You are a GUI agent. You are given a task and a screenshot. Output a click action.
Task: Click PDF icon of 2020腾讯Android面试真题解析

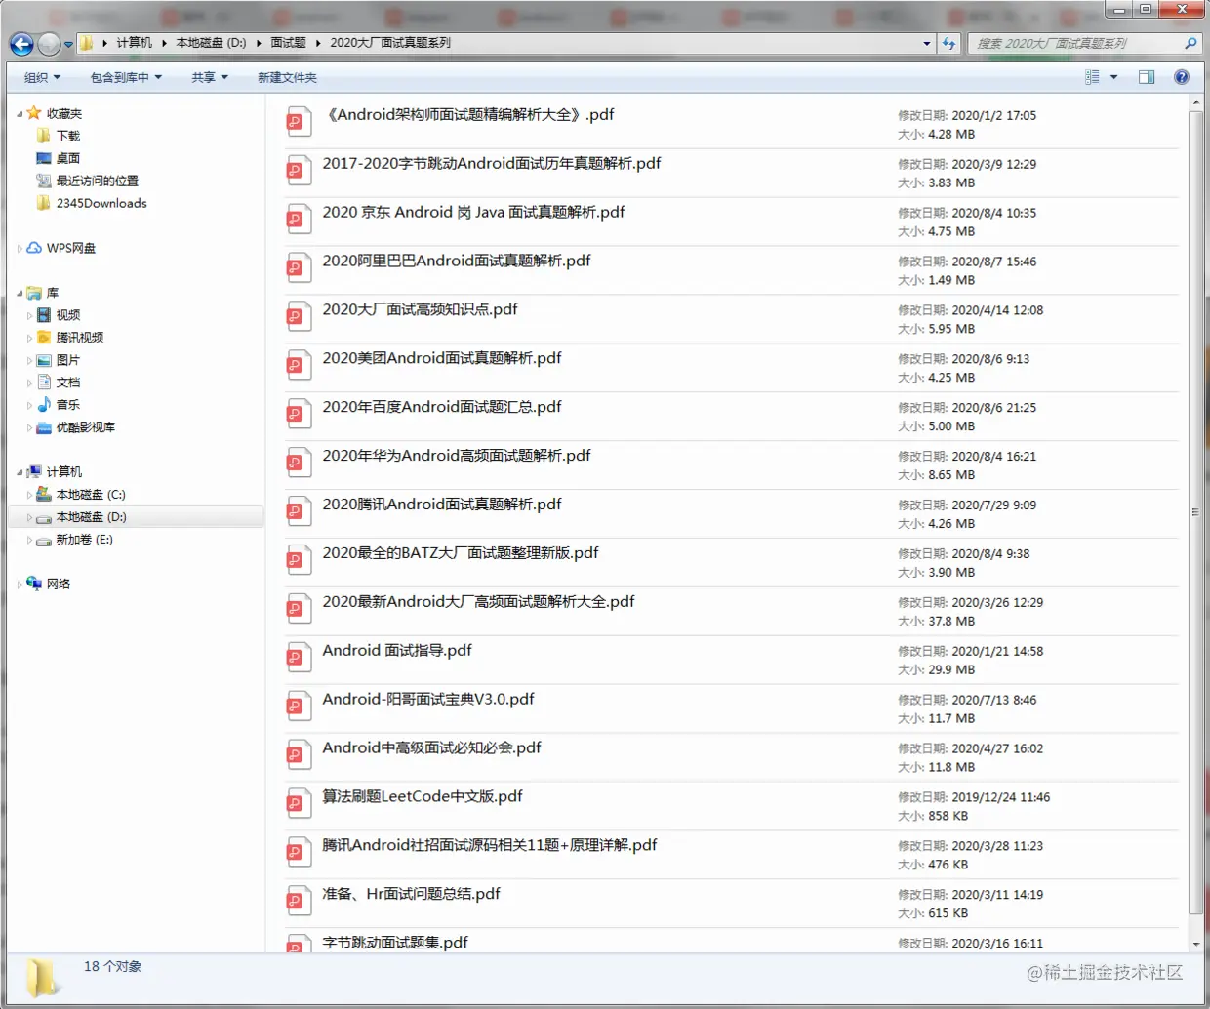click(x=298, y=512)
